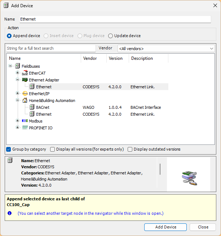Sort by Name column header
The width and height of the screenshot is (221, 236).
pos(44,58)
